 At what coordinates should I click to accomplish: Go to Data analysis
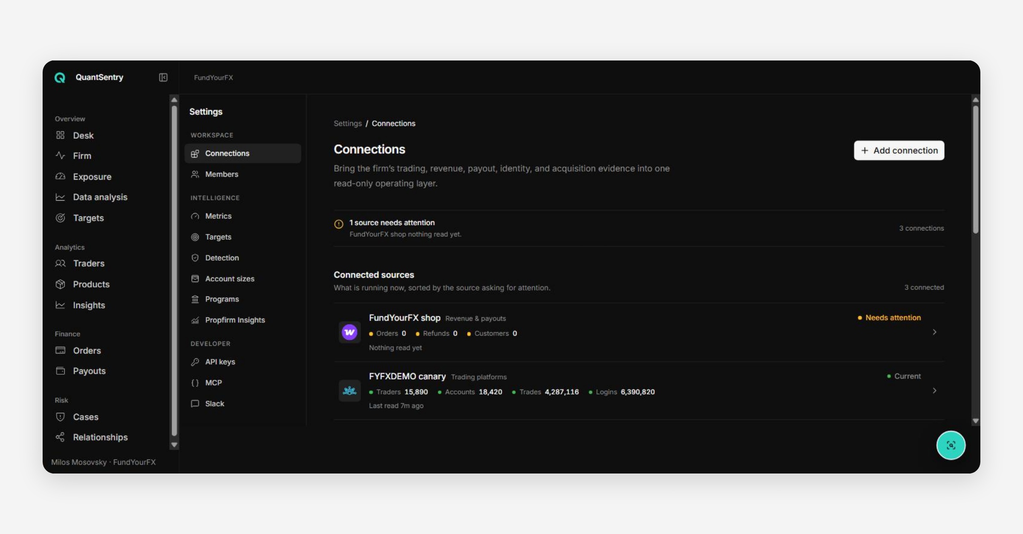pos(100,197)
